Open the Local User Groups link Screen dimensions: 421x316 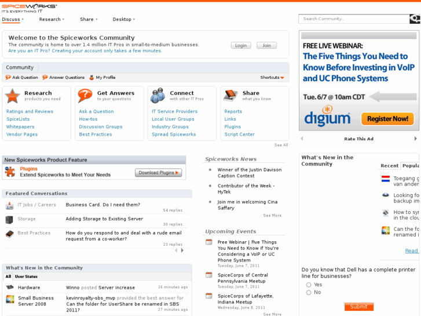[173, 119]
